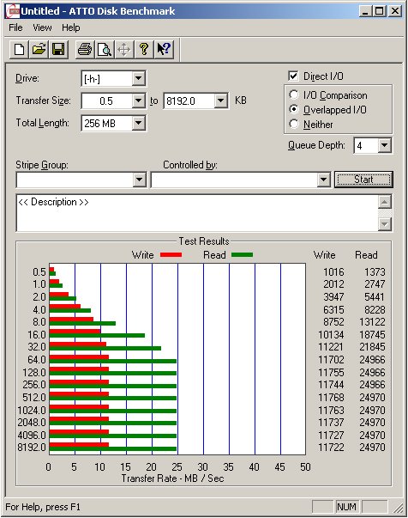Open About with the yellow question mark icon

click(x=144, y=50)
